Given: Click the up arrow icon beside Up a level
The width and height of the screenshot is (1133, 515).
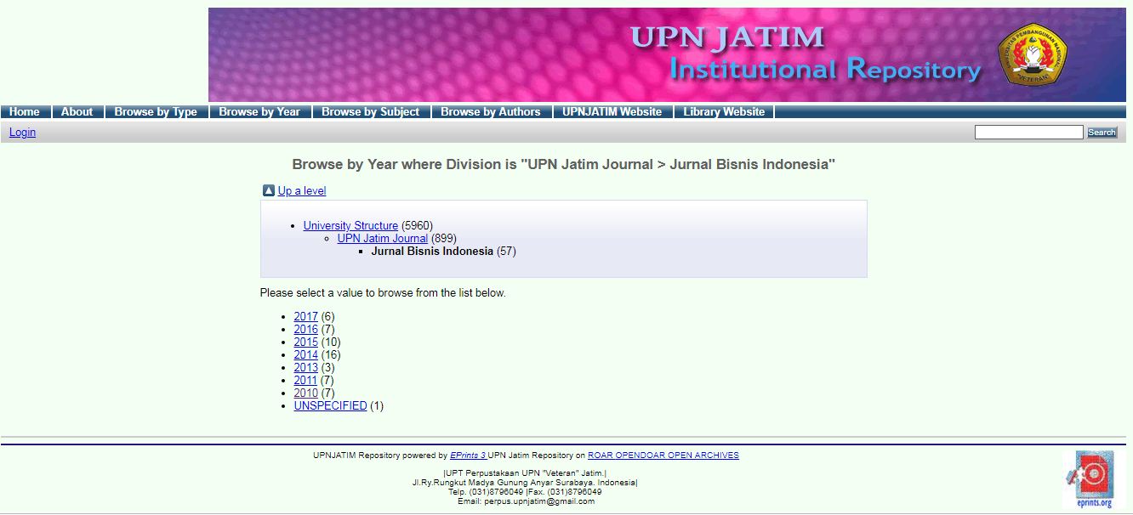Looking at the screenshot, I should pos(268,190).
